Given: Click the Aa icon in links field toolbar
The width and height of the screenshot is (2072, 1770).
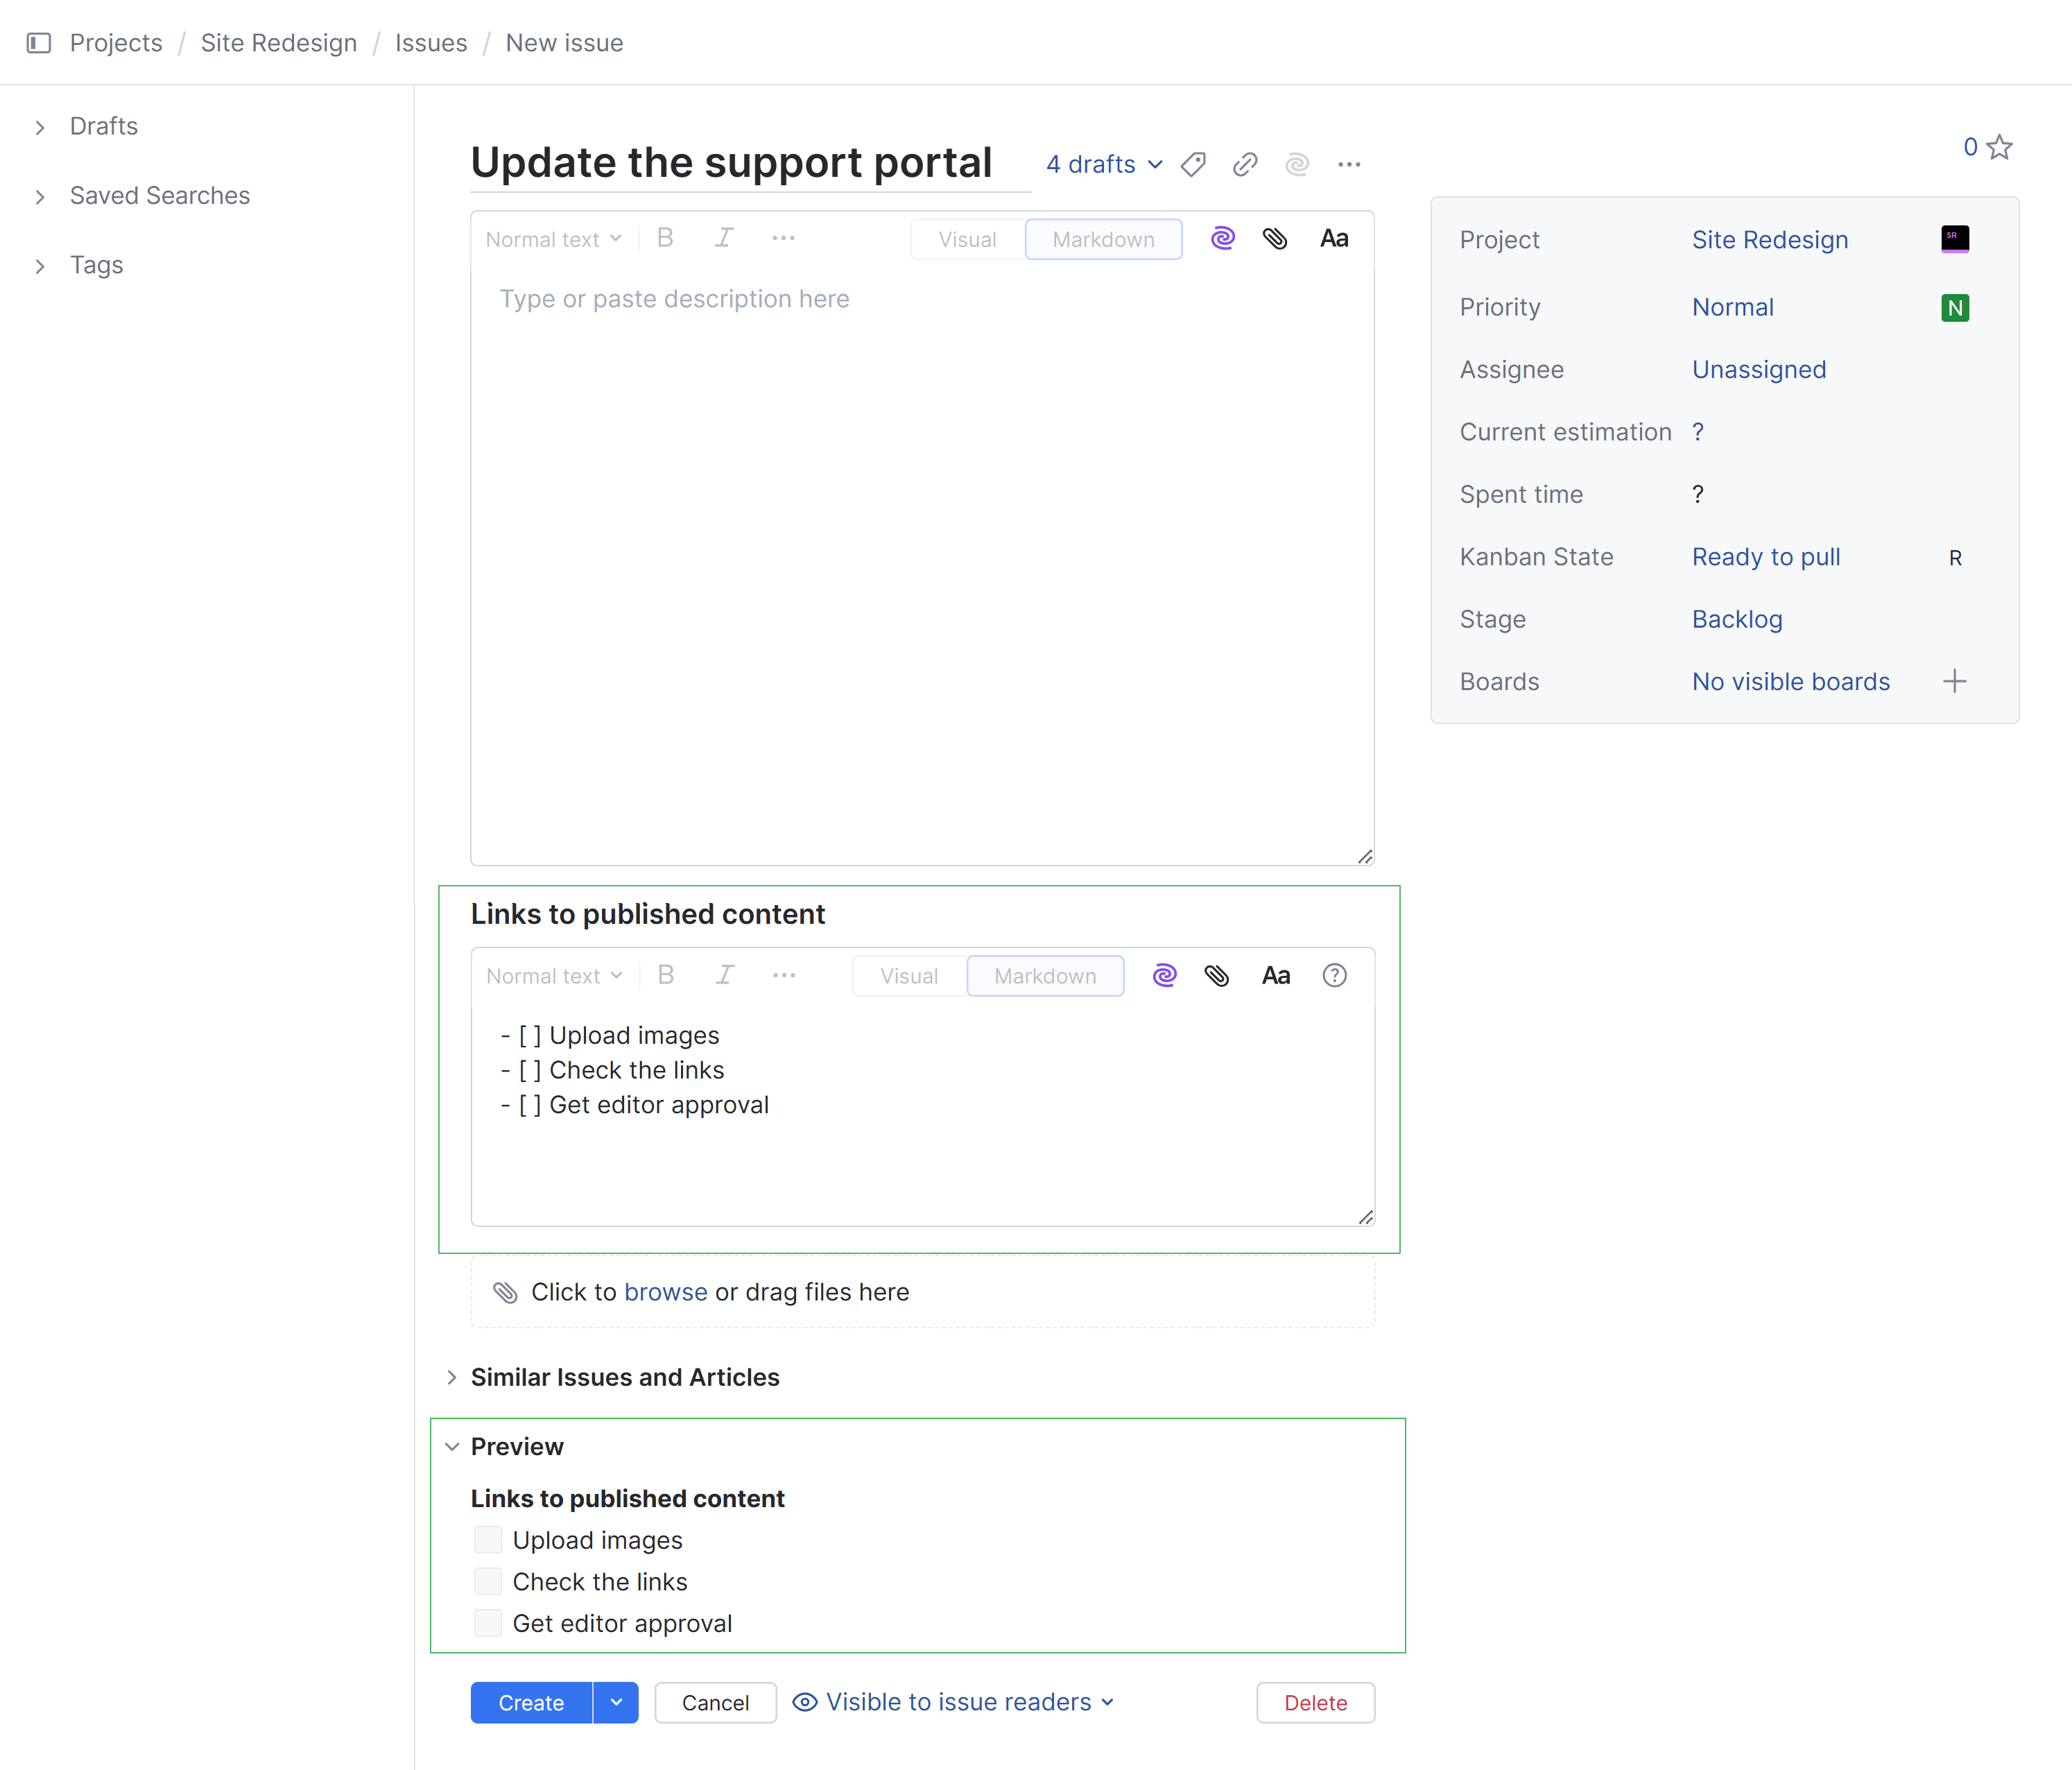Looking at the screenshot, I should [x=1276, y=976].
